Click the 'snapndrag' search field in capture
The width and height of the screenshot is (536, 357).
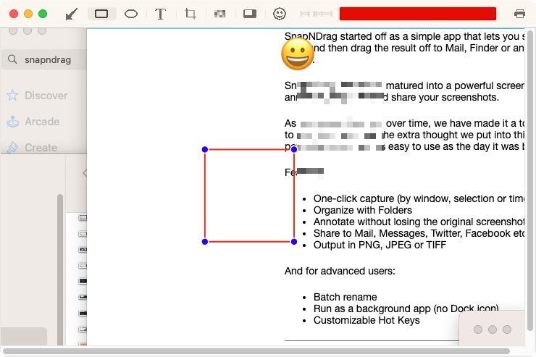click(x=44, y=59)
